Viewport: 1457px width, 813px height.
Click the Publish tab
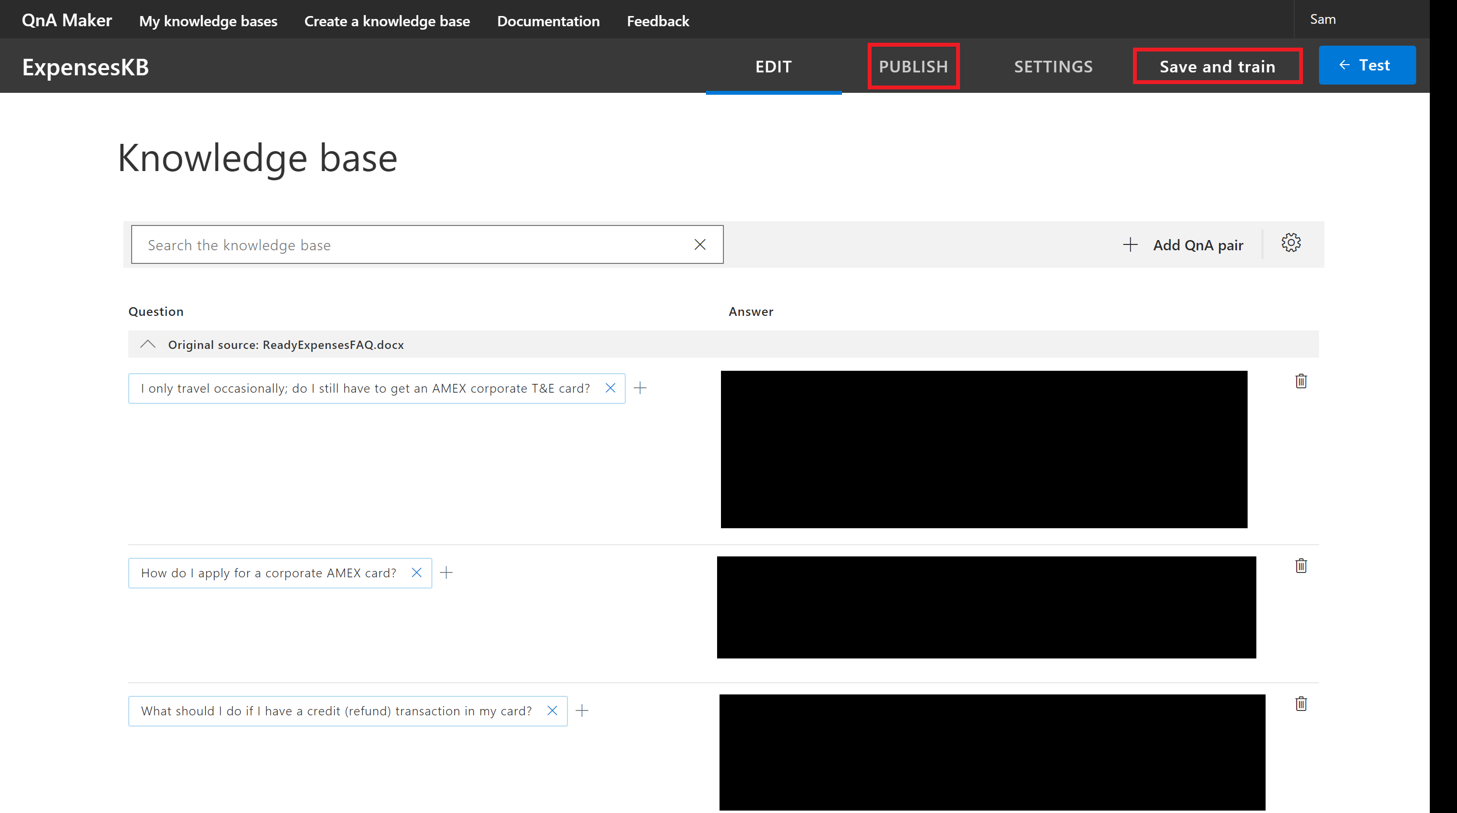912,65
